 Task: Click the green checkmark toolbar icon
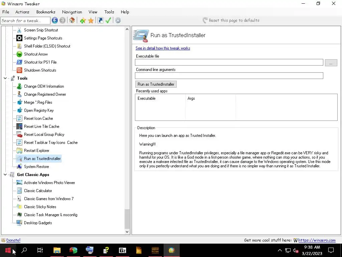[108, 20]
